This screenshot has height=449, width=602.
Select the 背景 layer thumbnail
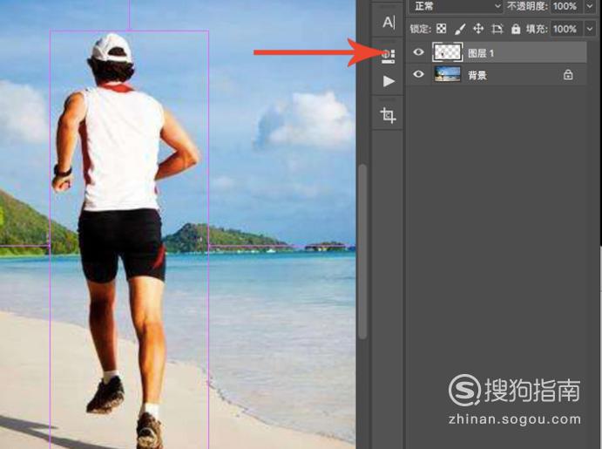coord(447,74)
